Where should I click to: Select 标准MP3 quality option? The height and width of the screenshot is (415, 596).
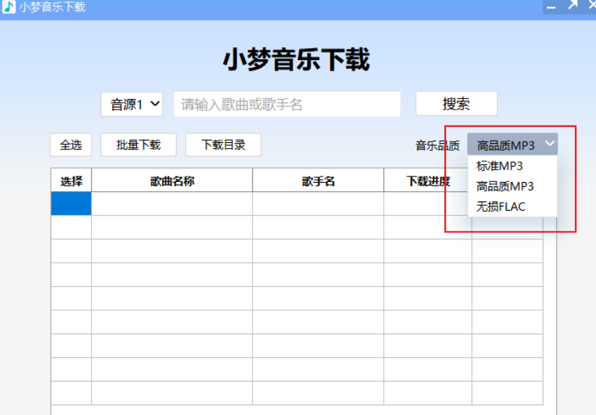pyautogui.click(x=498, y=166)
